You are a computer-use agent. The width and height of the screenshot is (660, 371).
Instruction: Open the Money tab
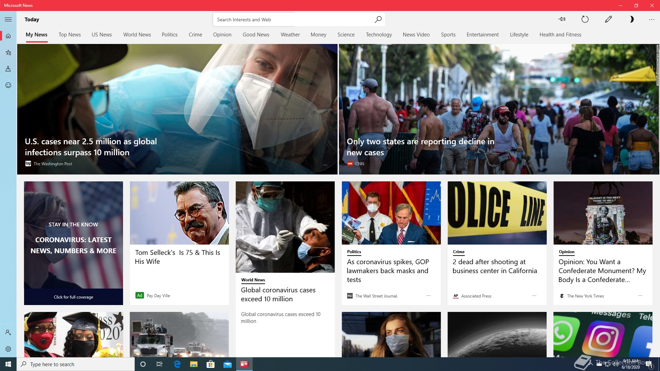click(318, 35)
